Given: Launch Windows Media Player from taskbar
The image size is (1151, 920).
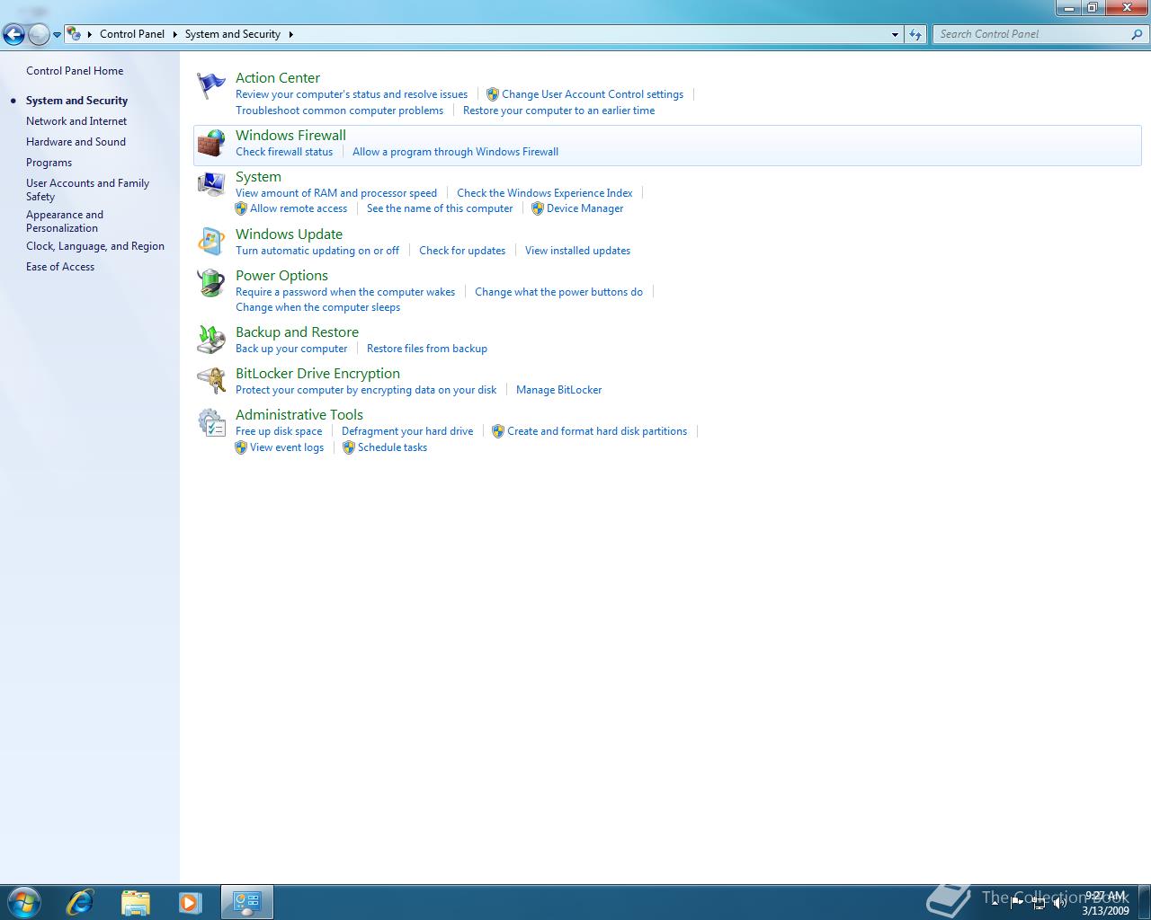Looking at the screenshot, I should (x=190, y=902).
